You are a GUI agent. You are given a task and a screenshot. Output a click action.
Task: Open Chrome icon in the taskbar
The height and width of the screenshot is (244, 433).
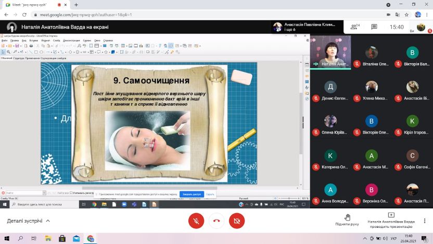coord(91,238)
